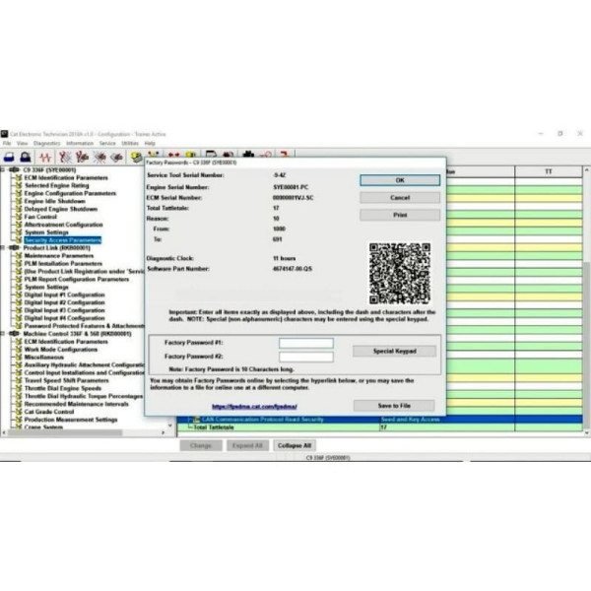Image resolution: width=591 pixels, height=591 pixels.
Task: Click the Factory Password #1 input field
Action: pyautogui.click(x=305, y=343)
